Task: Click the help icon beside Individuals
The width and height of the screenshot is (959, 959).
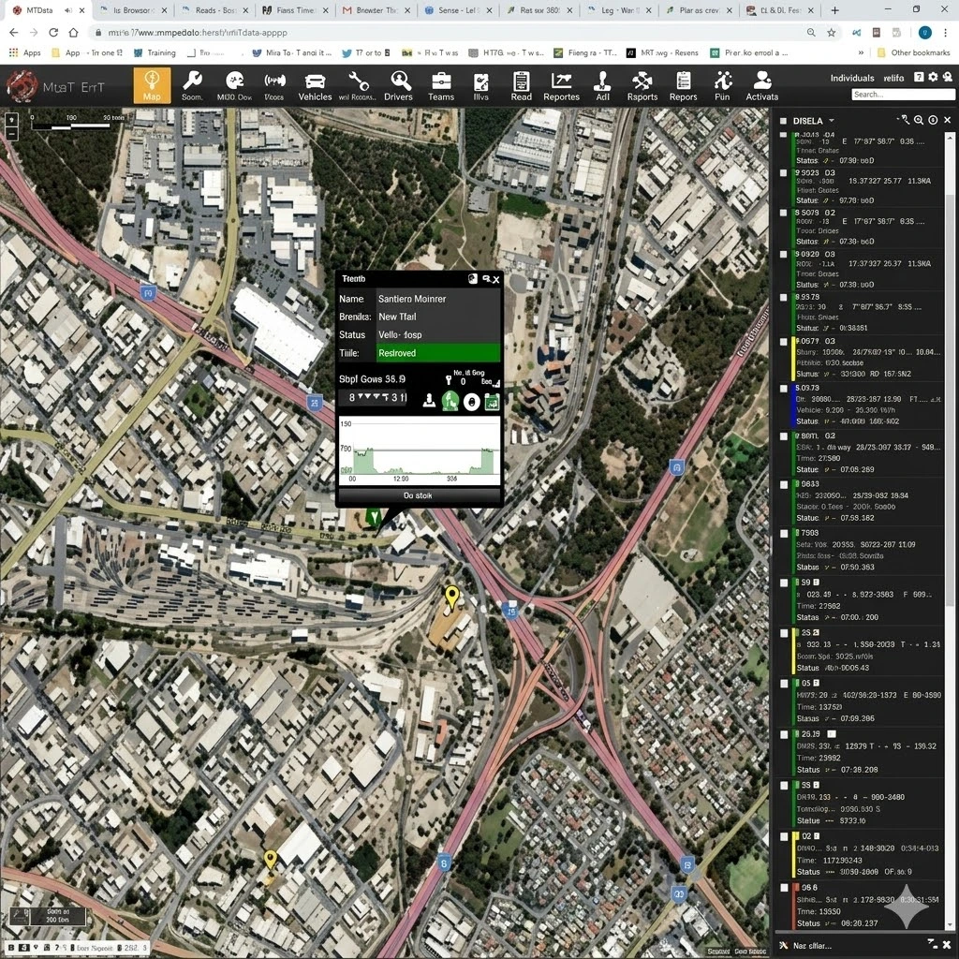Action: (x=919, y=77)
